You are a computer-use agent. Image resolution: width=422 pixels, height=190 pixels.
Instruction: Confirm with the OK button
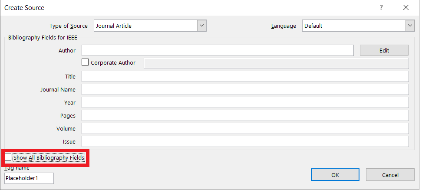(335, 175)
